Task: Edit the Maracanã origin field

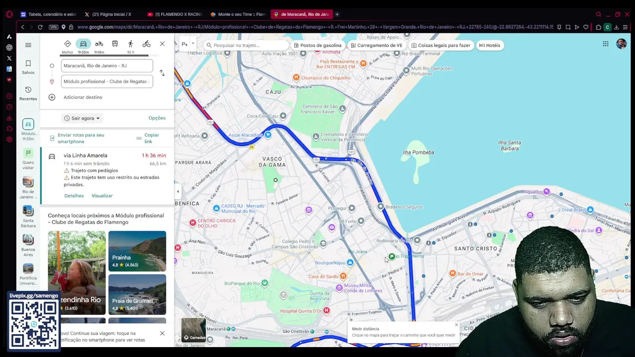Action: coord(107,65)
